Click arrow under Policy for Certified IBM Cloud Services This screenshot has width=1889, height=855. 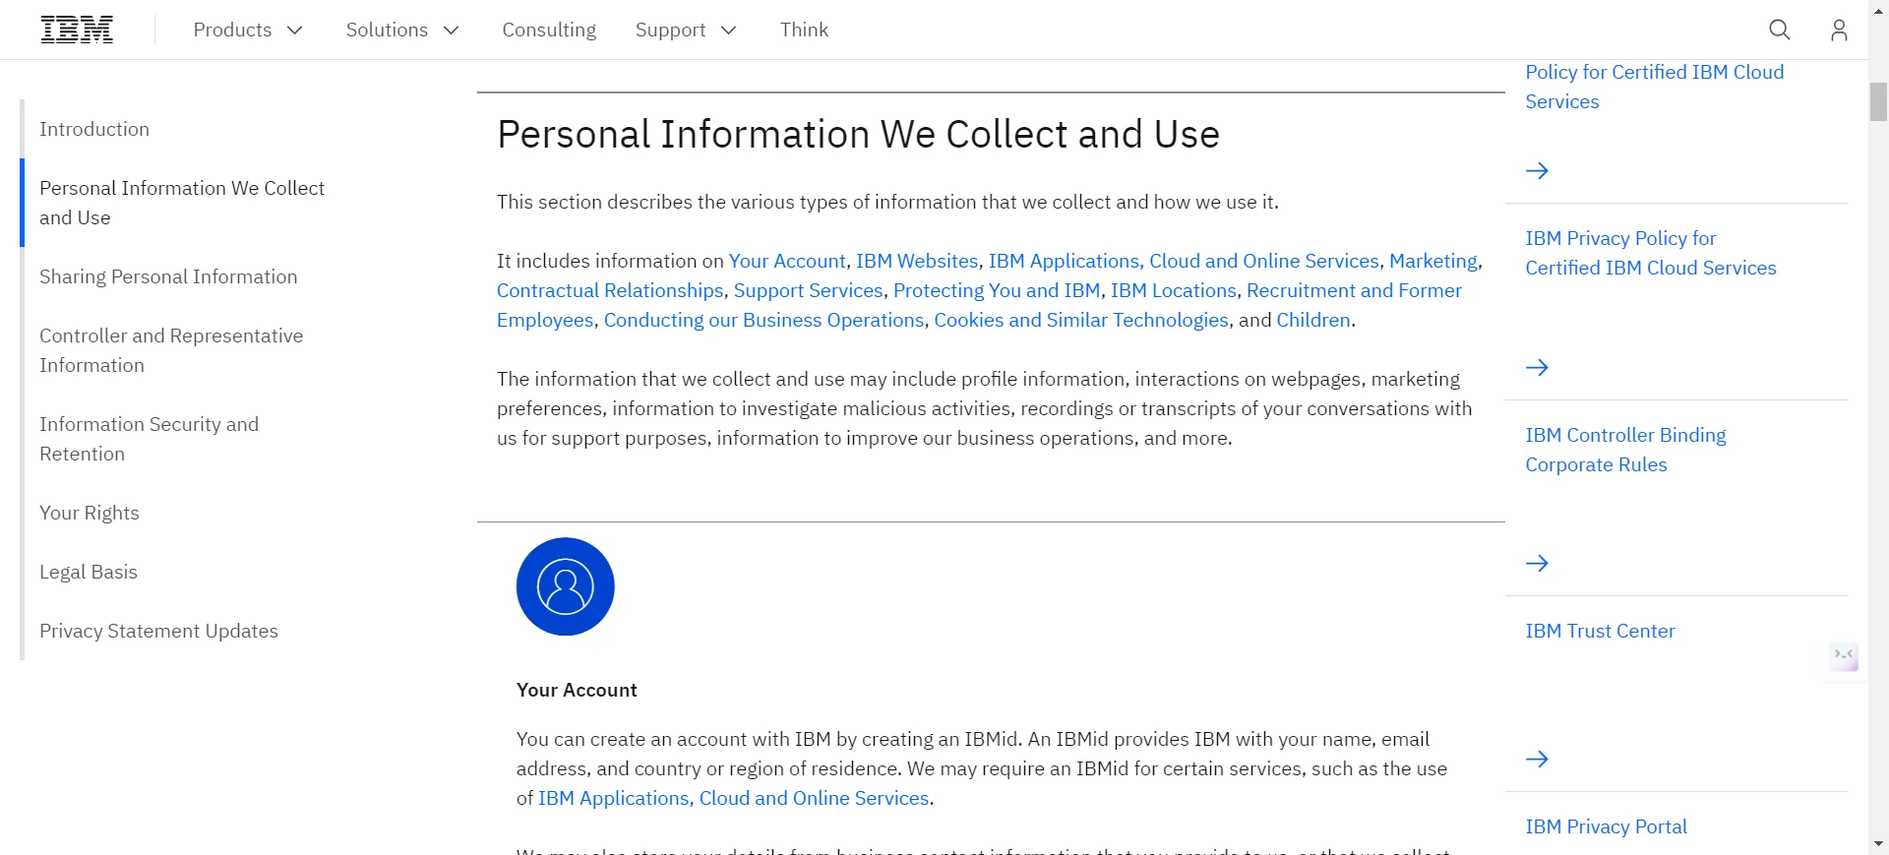coord(1537,170)
